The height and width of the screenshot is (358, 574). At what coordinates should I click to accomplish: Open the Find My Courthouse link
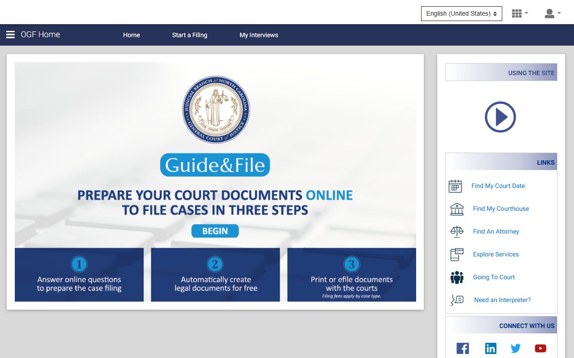[501, 209]
